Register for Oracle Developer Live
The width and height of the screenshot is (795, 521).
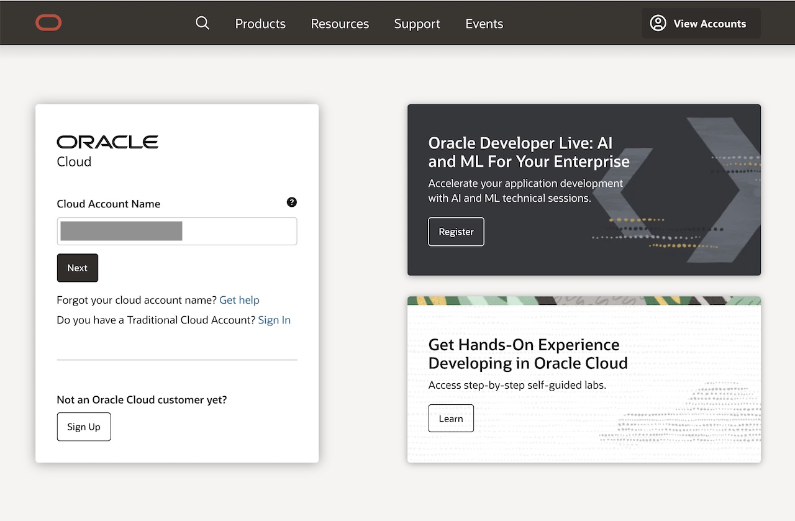[456, 232]
